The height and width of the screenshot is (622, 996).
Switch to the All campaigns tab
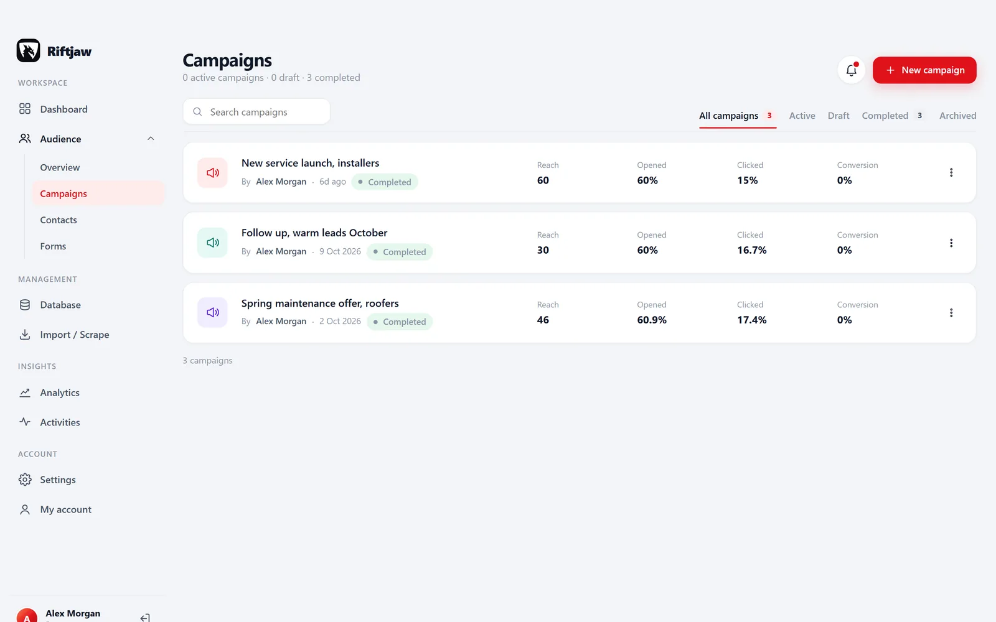coord(737,116)
